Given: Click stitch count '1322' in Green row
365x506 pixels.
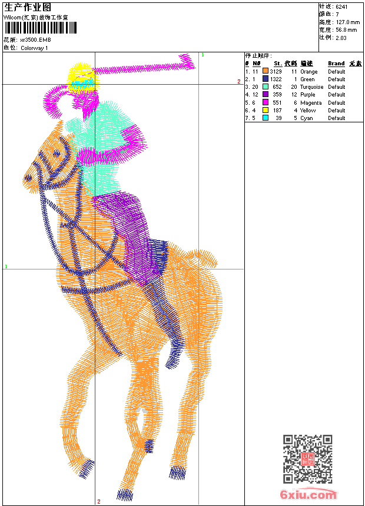Looking at the screenshot, I should 276,79.
